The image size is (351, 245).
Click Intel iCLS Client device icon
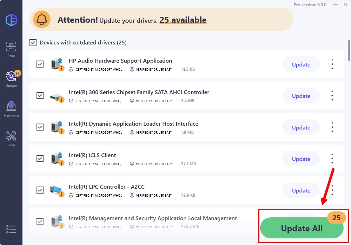coord(57,159)
